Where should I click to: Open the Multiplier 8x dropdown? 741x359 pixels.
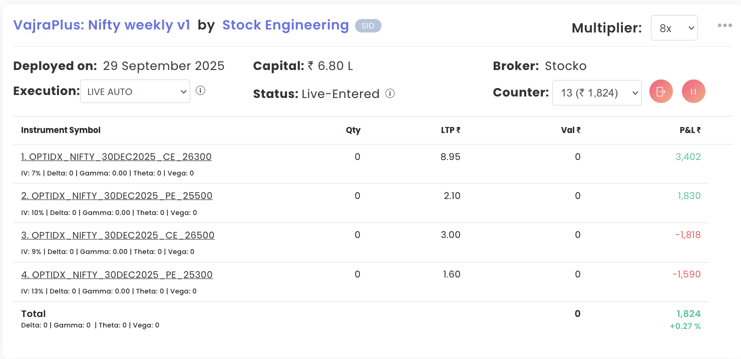pos(674,28)
